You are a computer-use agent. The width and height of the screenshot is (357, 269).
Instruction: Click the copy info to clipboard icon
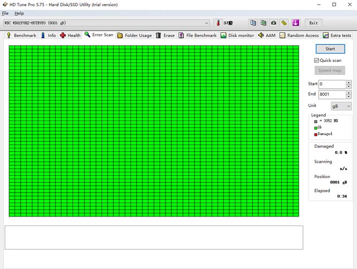coord(254,23)
